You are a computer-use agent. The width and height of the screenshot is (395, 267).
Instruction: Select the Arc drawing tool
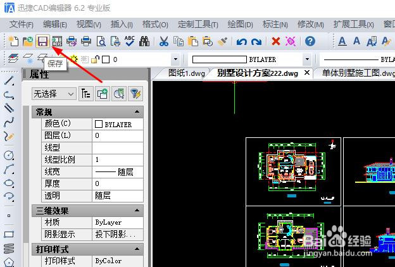coord(9,169)
